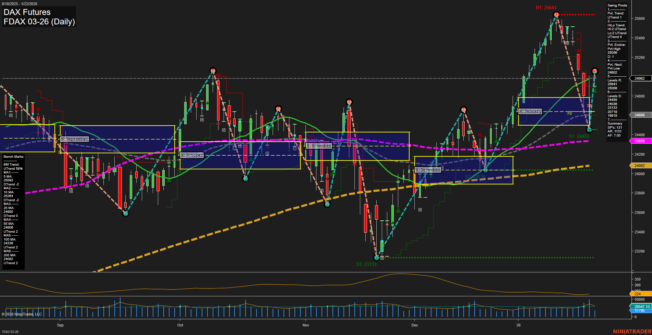Switch to the FDAX 03-26 tab
The image size is (652, 335).
pos(10,332)
